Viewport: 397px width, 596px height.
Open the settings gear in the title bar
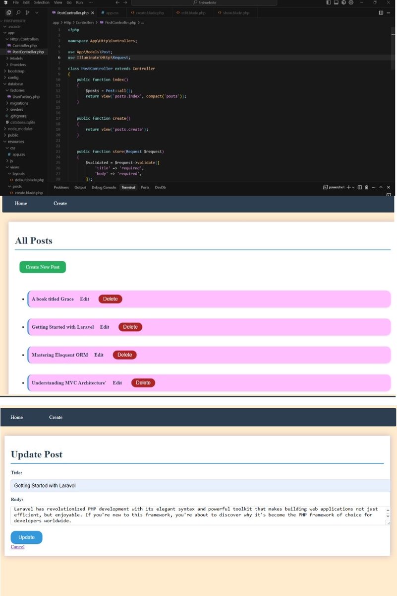(x=351, y=2)
